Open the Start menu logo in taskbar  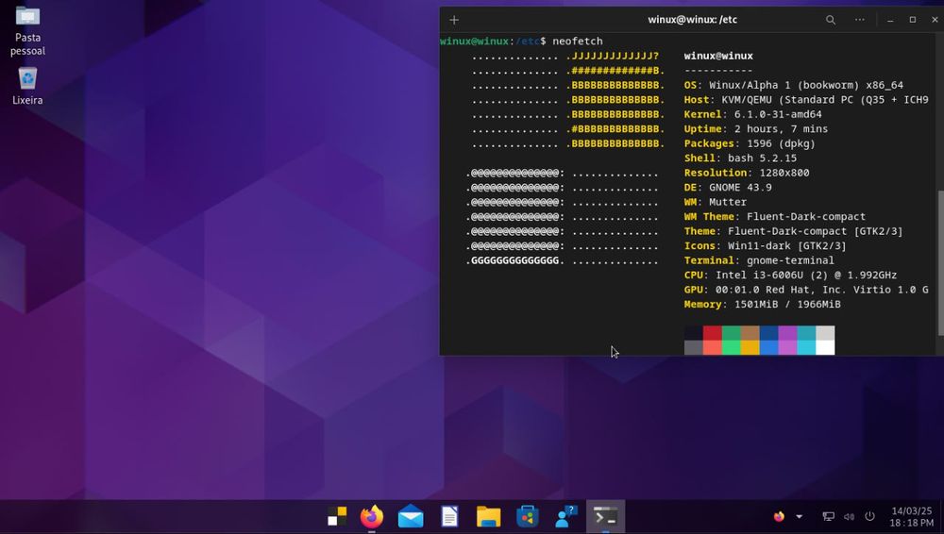(x=337, y=516)
